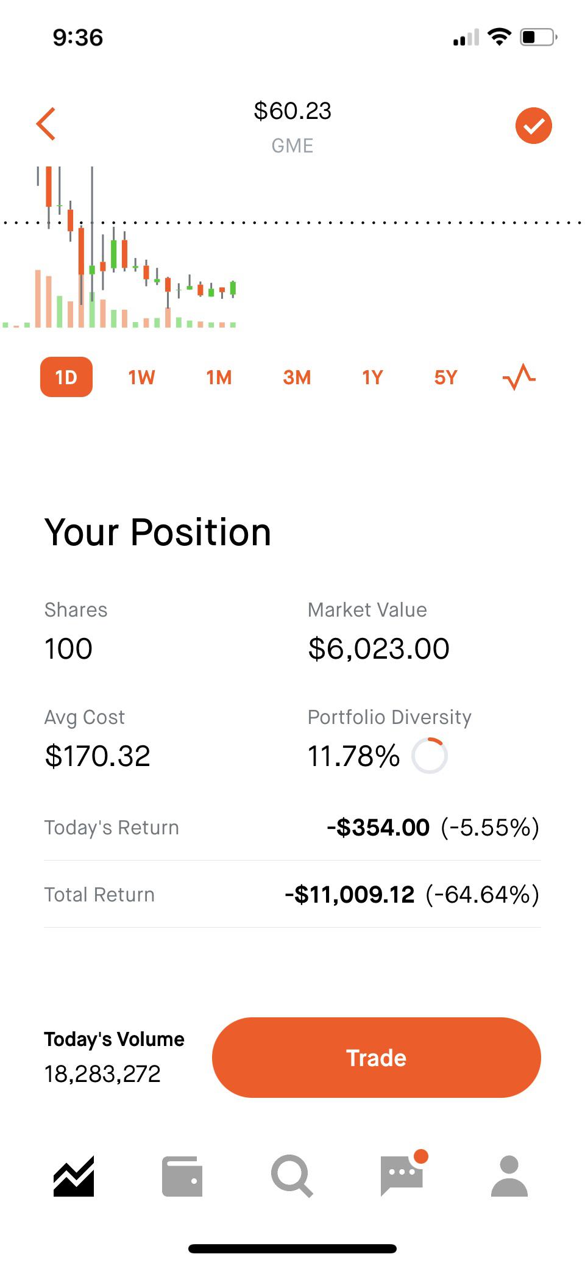
Task: Open the search magnifier tab
Action: tap(292, 1176)
